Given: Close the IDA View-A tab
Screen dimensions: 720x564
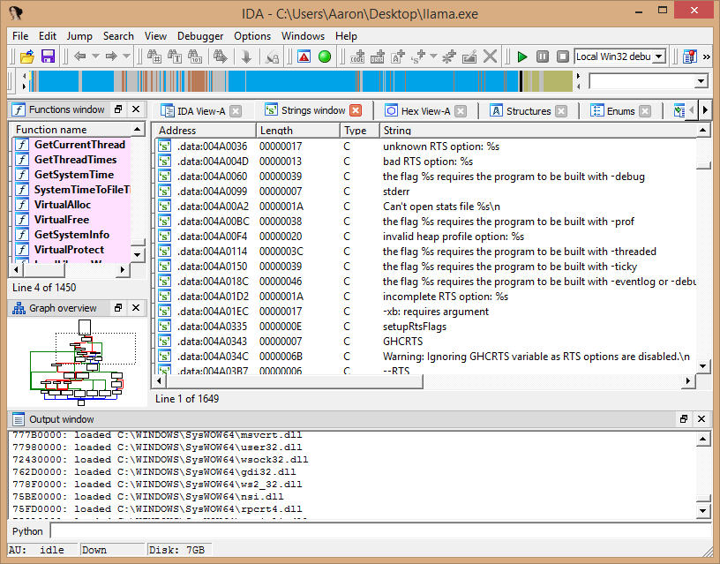Looking at the screenshot, I should [x=236, y=111].
